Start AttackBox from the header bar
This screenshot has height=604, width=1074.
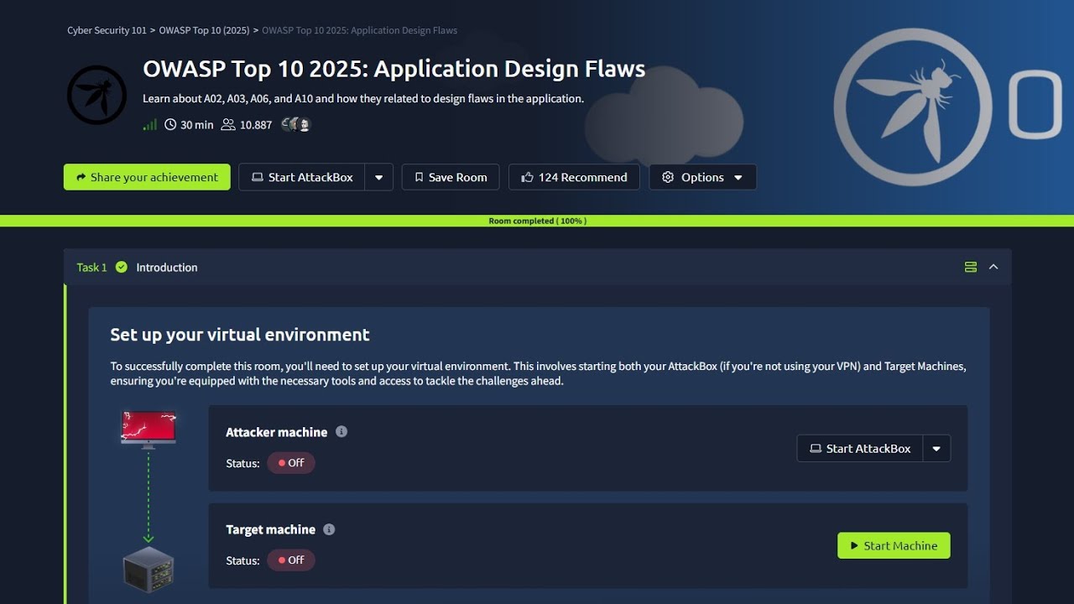(x=302, y=177)
